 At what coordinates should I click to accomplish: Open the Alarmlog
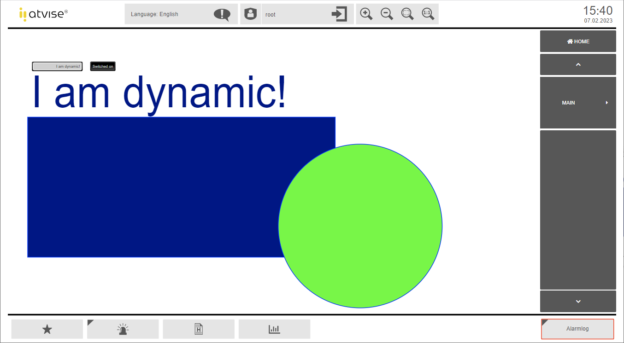pyautogui.click(x=578, y=328)
